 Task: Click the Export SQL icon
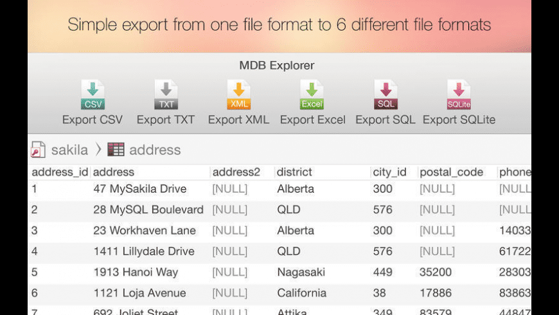tap(386, 94)
